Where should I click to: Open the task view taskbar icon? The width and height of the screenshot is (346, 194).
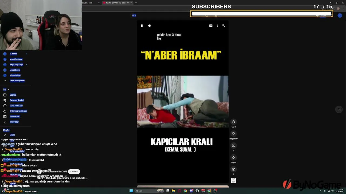coord(168,191)
